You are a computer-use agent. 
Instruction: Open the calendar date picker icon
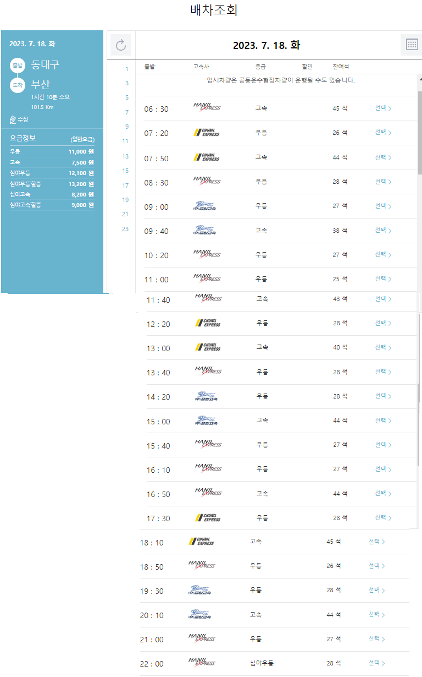(412, 45)
